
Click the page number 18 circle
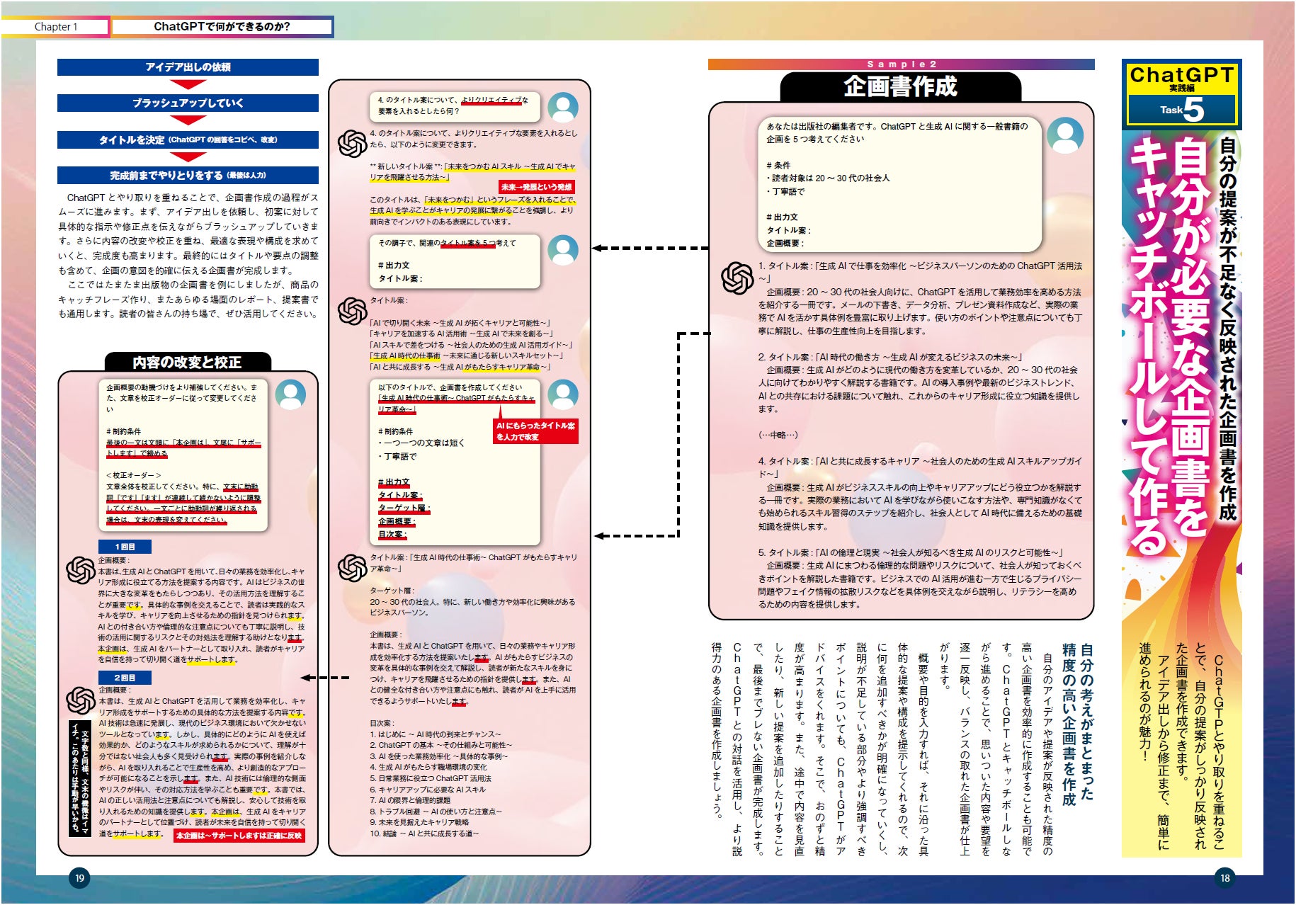click(x=1224, y=878)
